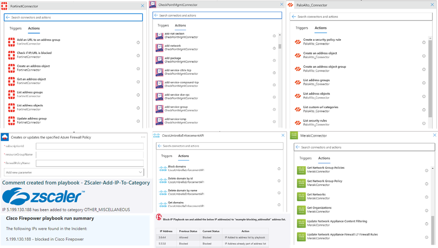Screen dimensions: 438x248
Task: Click firewallPolicyName input field
Action: (x=90, y=163)
